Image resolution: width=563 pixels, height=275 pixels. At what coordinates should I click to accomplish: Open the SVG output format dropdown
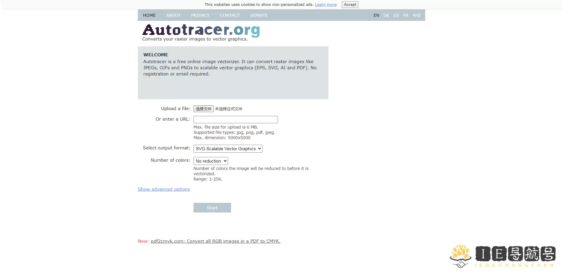coord(228,149)
